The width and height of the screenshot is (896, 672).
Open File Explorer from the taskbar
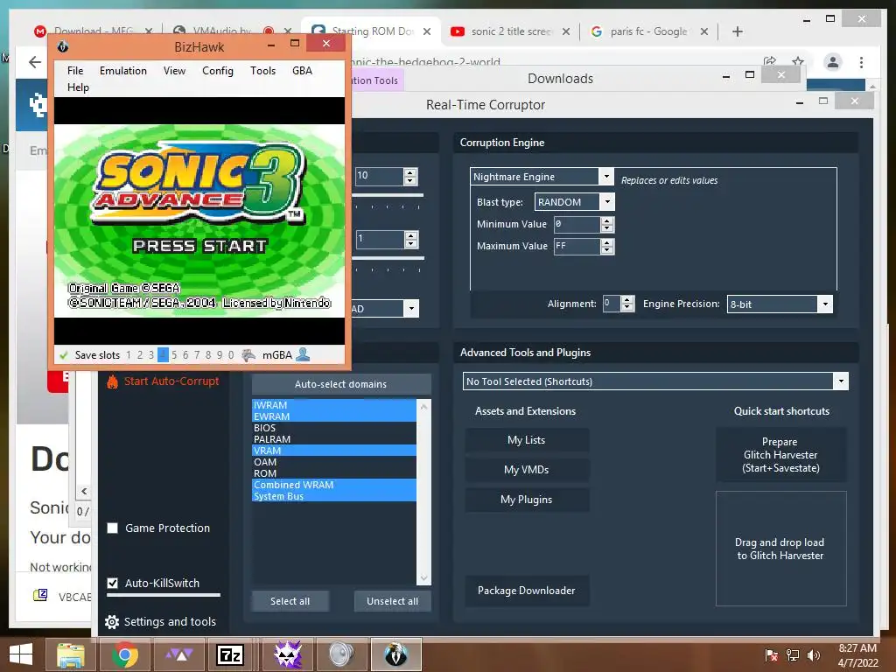coord(71,654)
